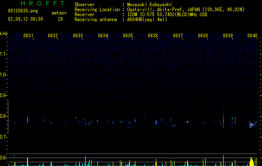Click the 0632 time marker
262x166 pixels.
(x=53, y=36)
